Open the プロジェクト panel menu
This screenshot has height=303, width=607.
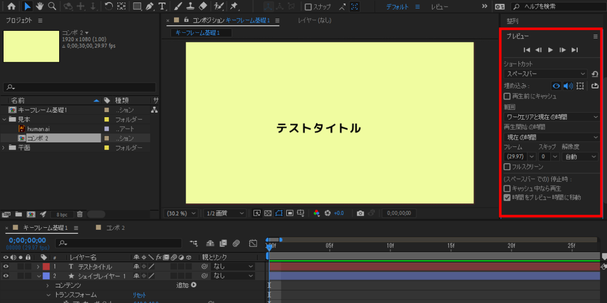[40, 21]
